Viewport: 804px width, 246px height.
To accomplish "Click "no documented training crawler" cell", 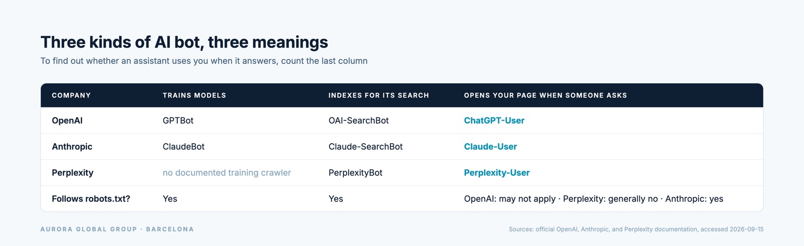I will click(x=227, y=173).
